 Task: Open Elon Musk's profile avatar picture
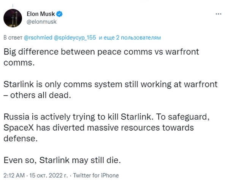pos(14,18)
